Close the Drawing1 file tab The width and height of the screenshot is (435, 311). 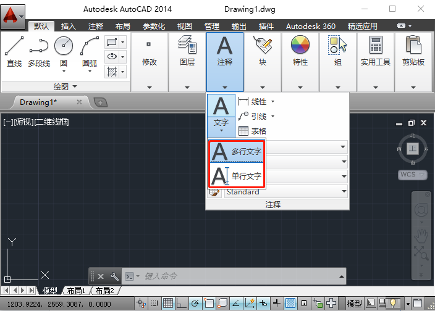pos(79,102)
